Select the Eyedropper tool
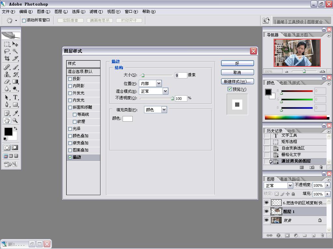This screenshot has height=249, width=333. tap(15, 113)
